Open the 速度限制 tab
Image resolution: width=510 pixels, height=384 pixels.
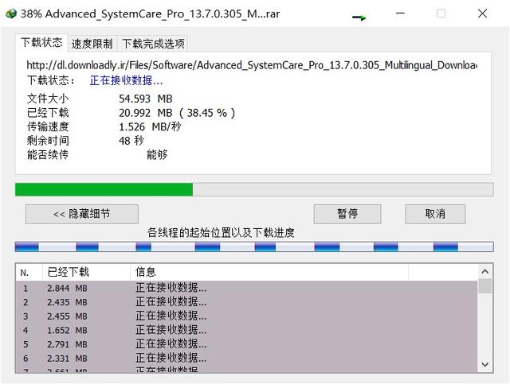pos(92,44)
